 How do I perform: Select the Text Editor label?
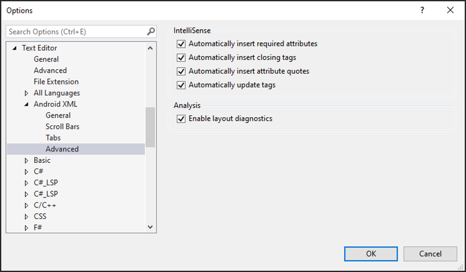click(x=39, y=48)
